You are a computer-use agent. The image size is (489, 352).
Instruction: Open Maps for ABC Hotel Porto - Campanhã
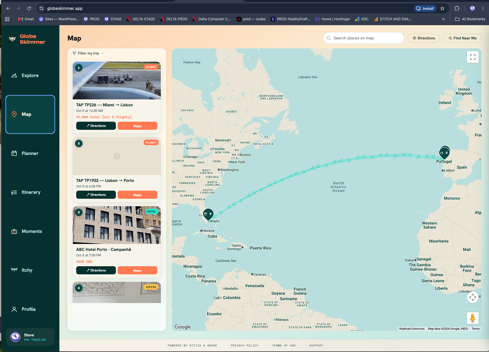pos(137,270)
